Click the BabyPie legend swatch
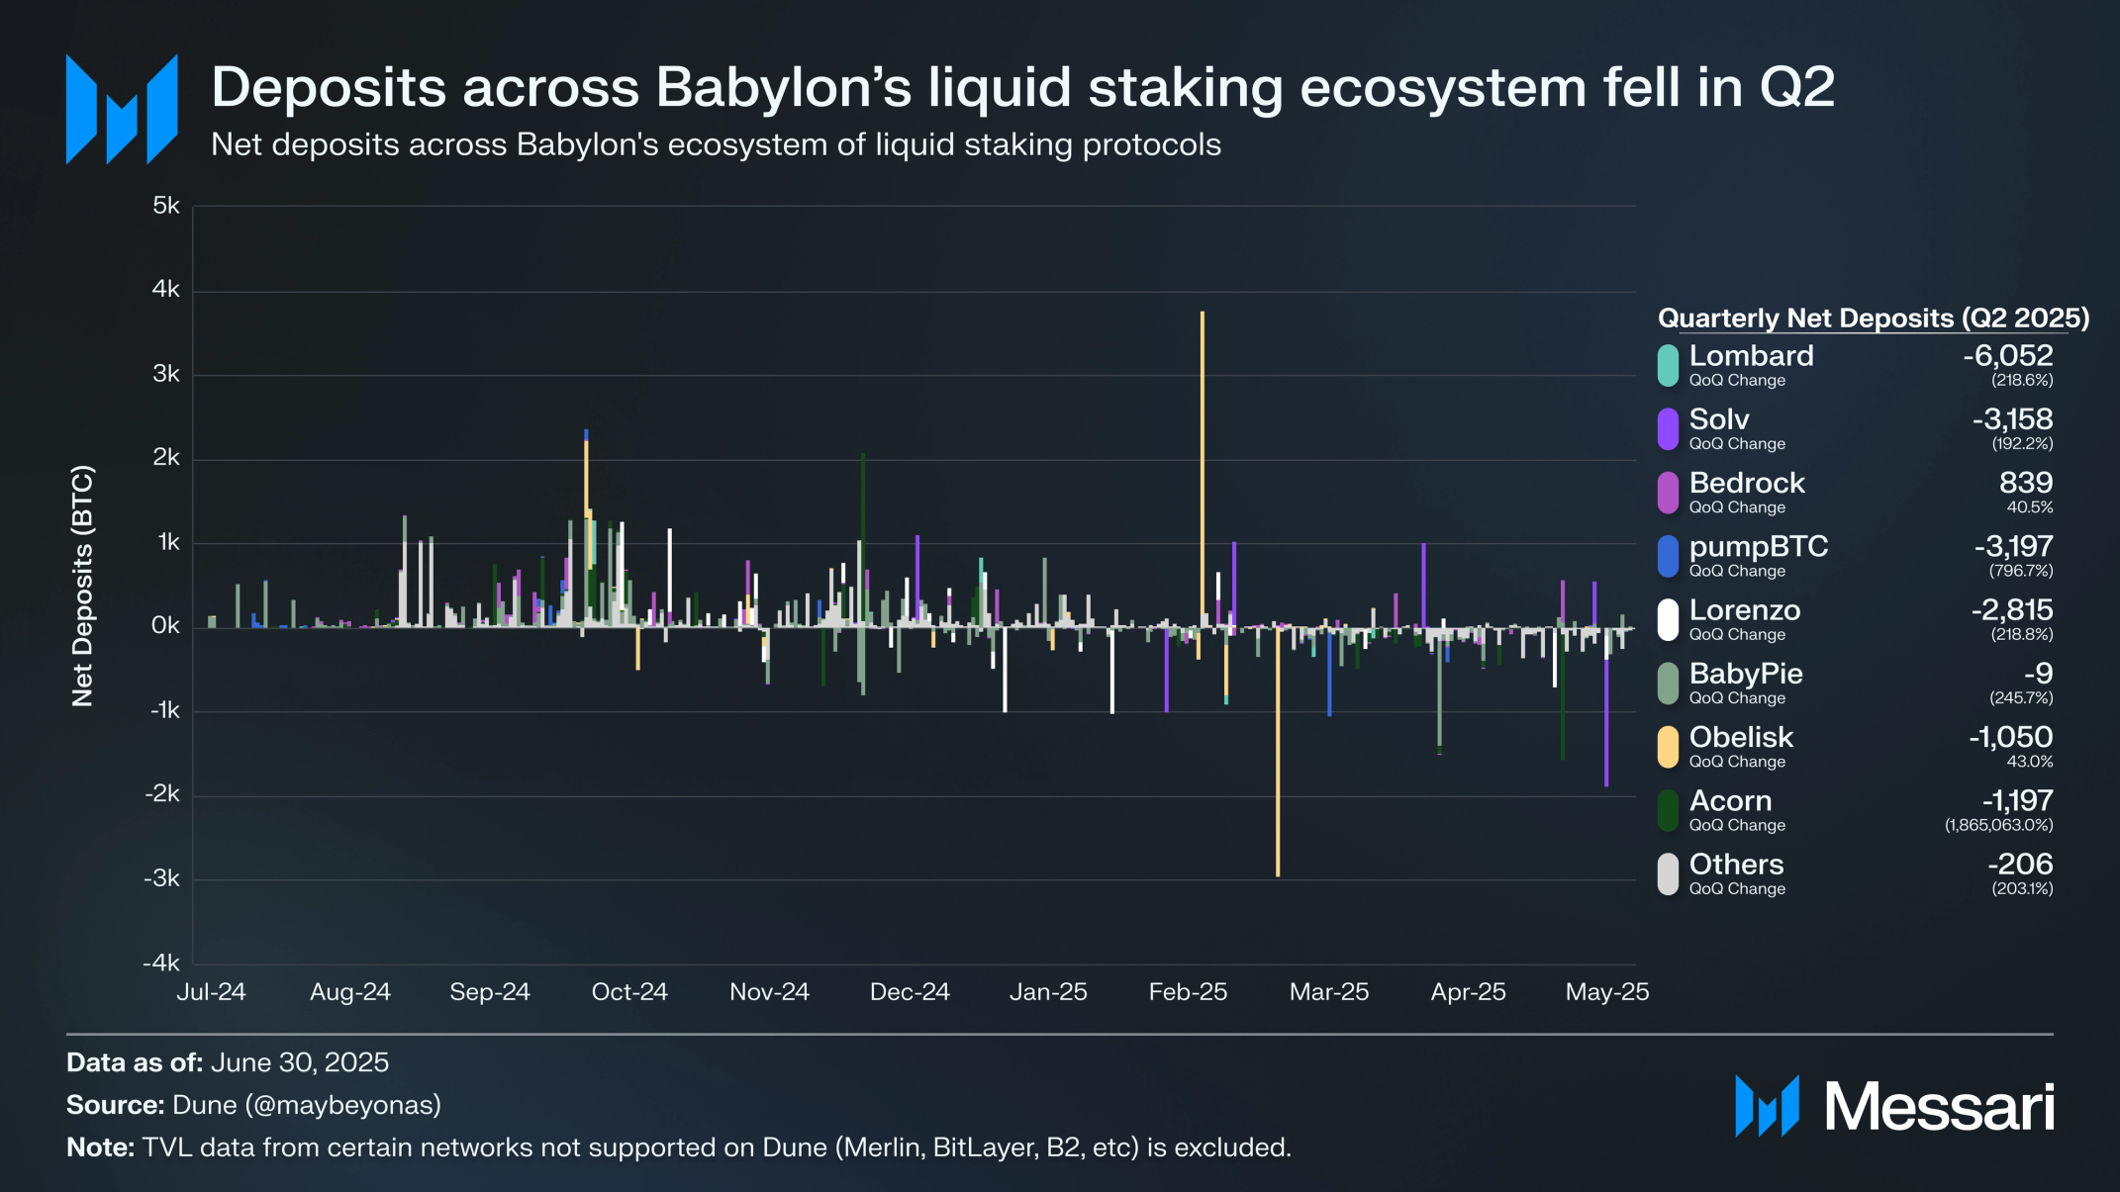The width and height of the screenshot is (2120, 1192). point(1668,684)
